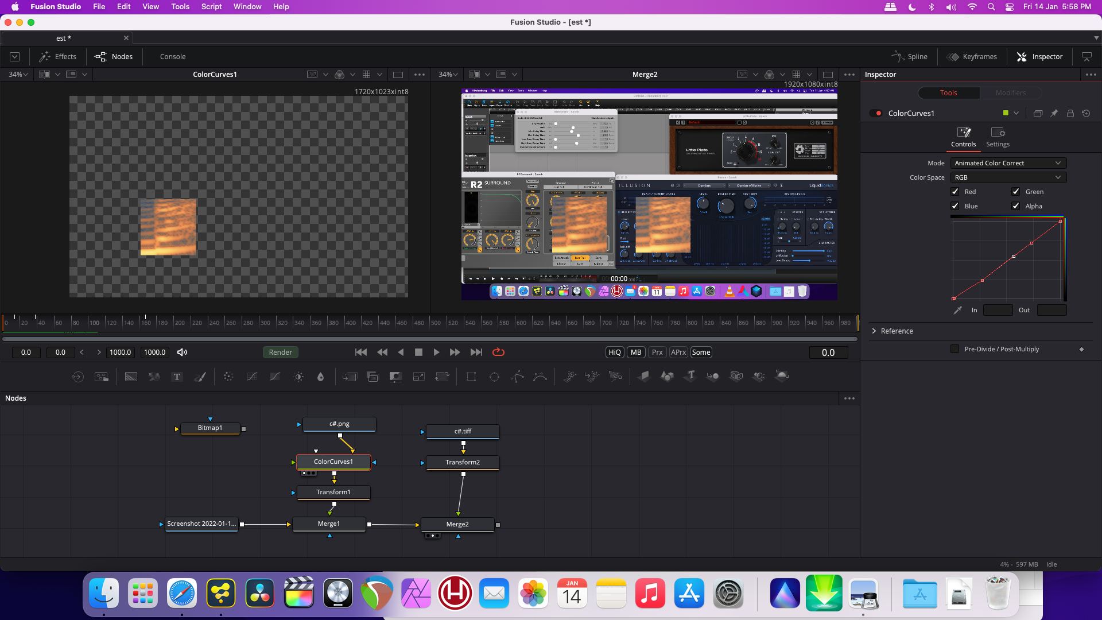Screen dimensions: 1102x620
Task: Toggle audio mute speaker icon in transport
Action: [x=182, y=352]
